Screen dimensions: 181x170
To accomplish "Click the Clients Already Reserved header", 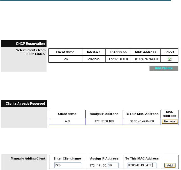I will pos(24,103).
